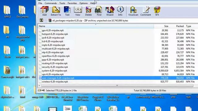The width and height of the screenshot is (198, 111).
Task: Click the horizontal scrollbar thumb
Action: coord(117,86)
